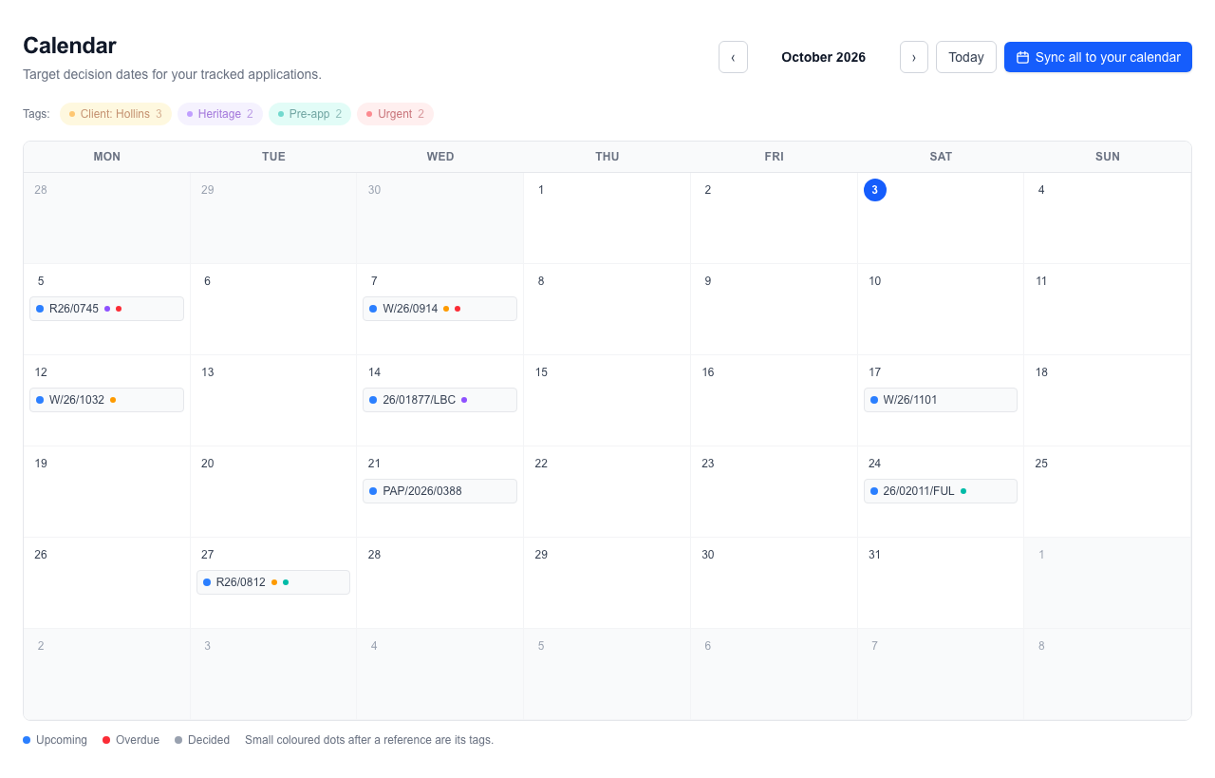
Task: Filter by Heritage tag
Action: 220,114
